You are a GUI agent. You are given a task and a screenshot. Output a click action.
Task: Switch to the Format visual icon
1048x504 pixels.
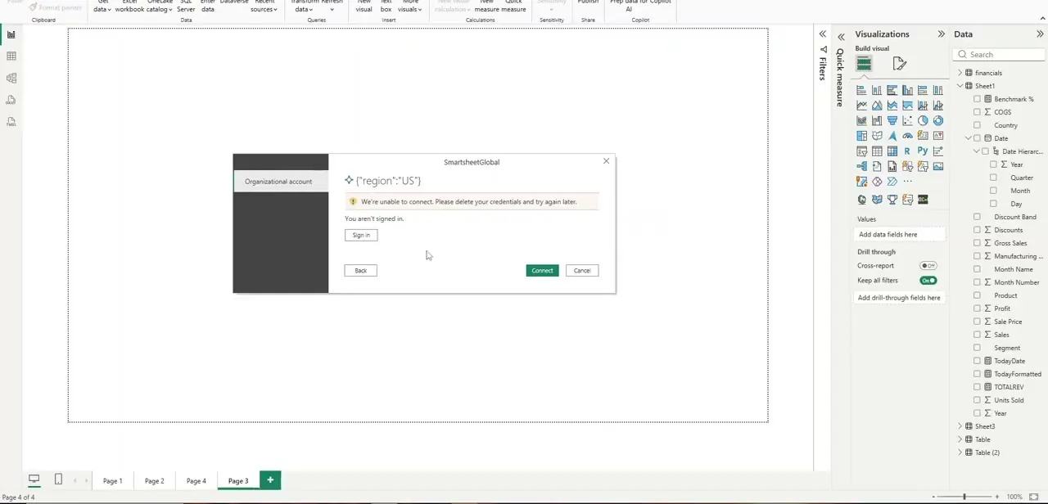[899, 64]
